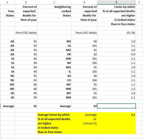Select the CO locked state cell

pyautogui.click(x=54, y=80)
